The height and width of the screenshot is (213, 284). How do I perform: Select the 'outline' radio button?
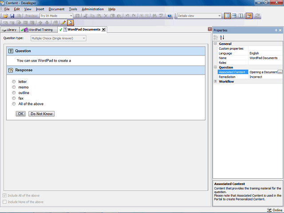click(14, 93)
